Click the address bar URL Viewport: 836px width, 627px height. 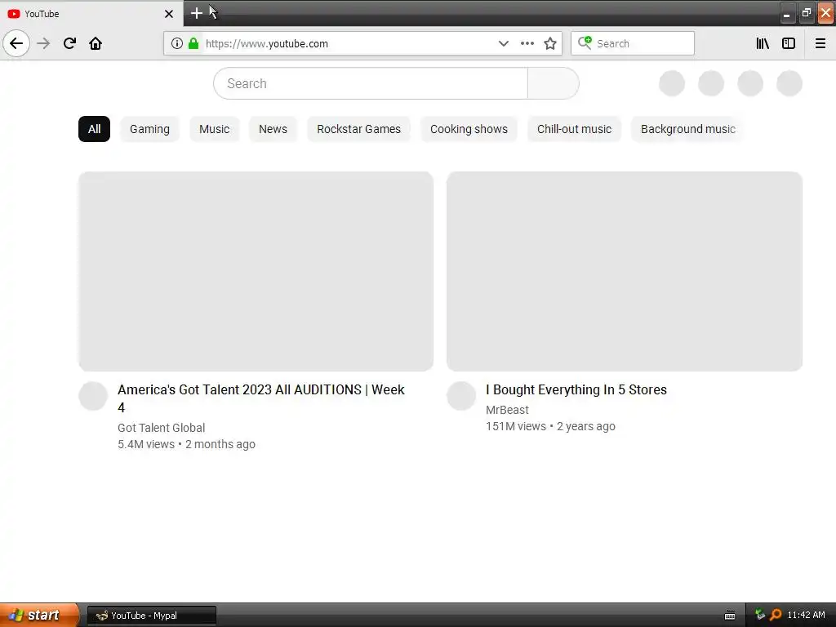(x=267, y=44)
